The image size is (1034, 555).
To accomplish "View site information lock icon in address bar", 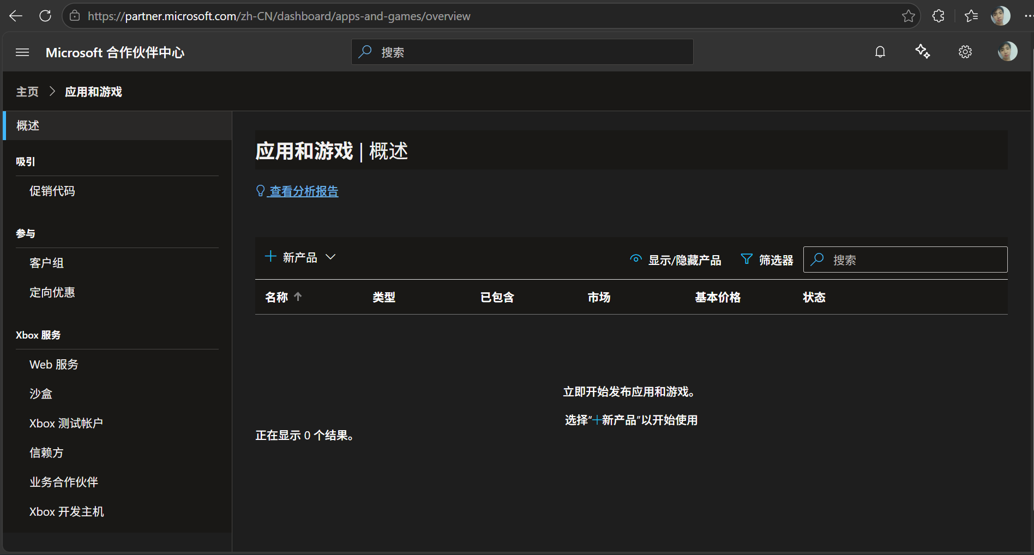I will coord(75,16).
